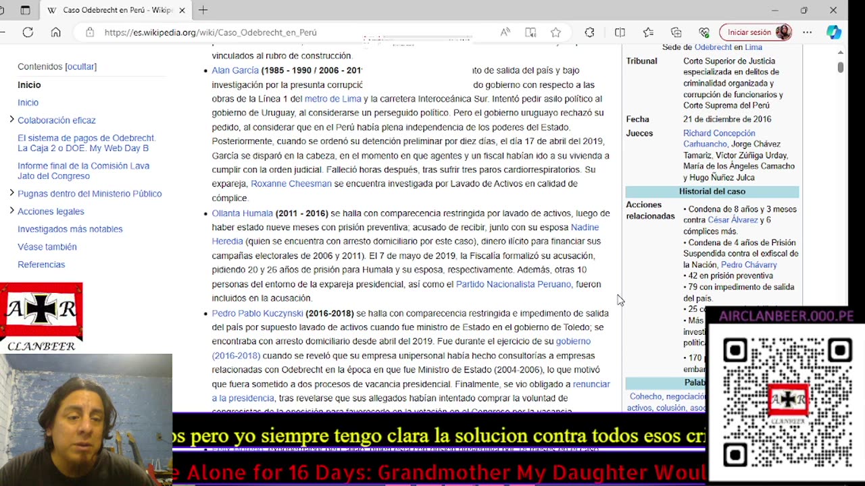The width and height of the screenshot is (865, 486).
Task: Follow the Pedro Chávarry link
Action: coord(749,265)
